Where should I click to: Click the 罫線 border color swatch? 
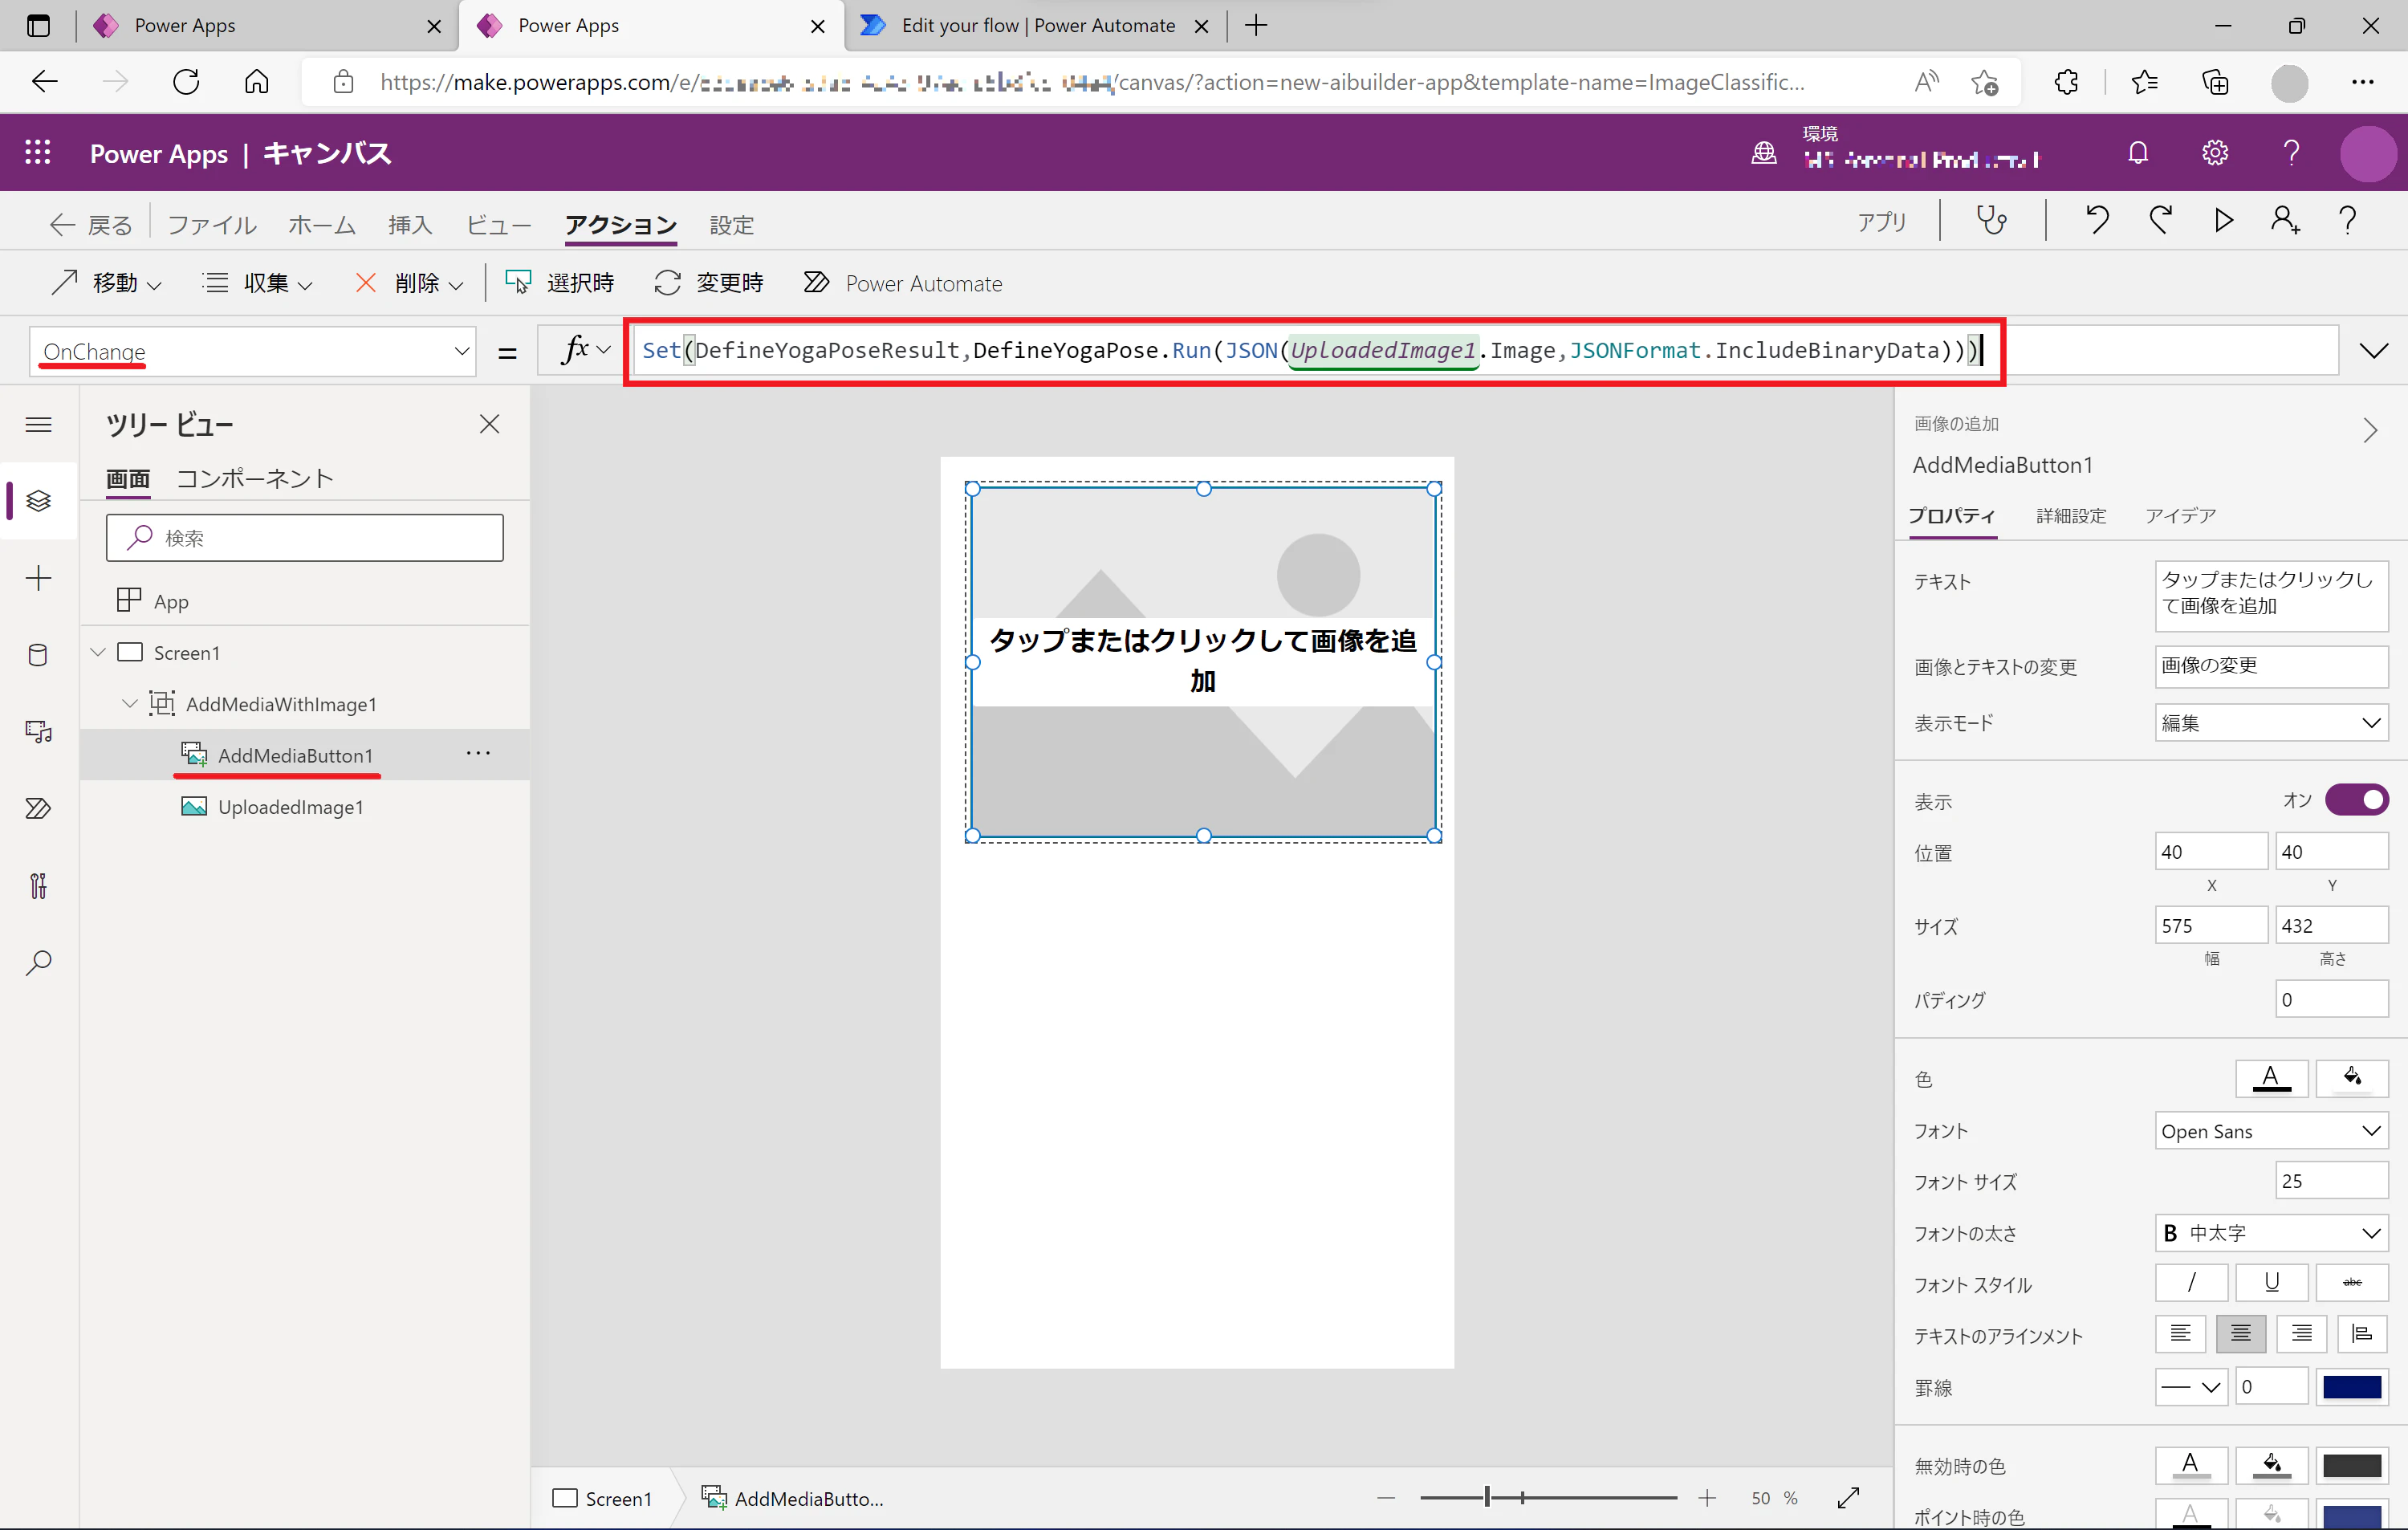point(2352,1387)
